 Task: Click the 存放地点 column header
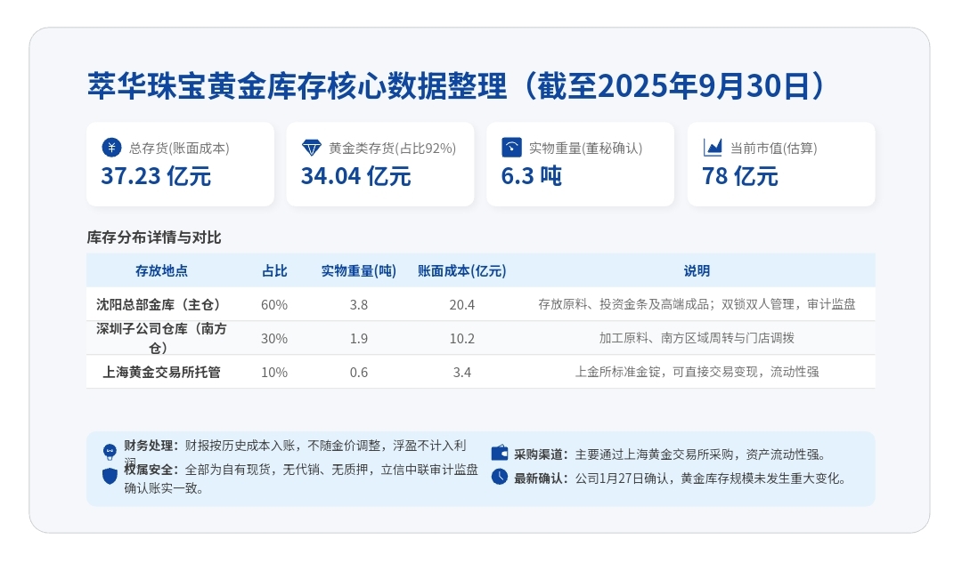click(x=161, y=270)
